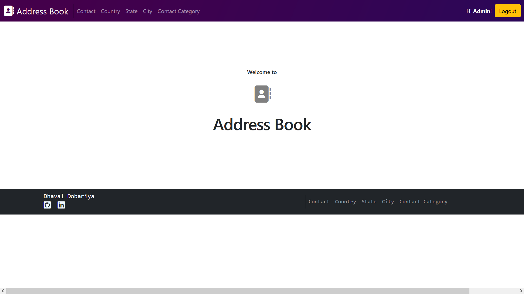Click the footer Contact link

pyautogui.click(x=319, y=202)
